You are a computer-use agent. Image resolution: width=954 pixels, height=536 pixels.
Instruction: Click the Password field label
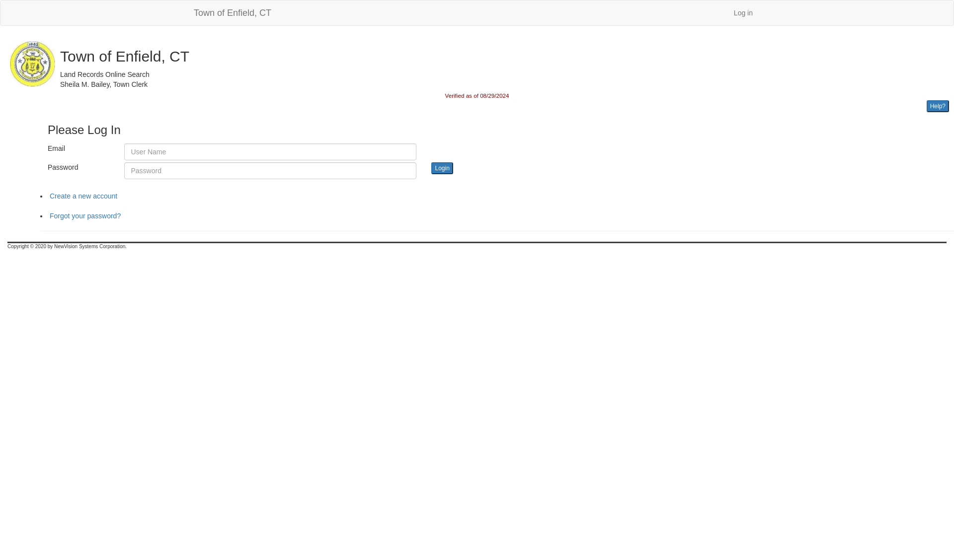(x=63, y=167)
